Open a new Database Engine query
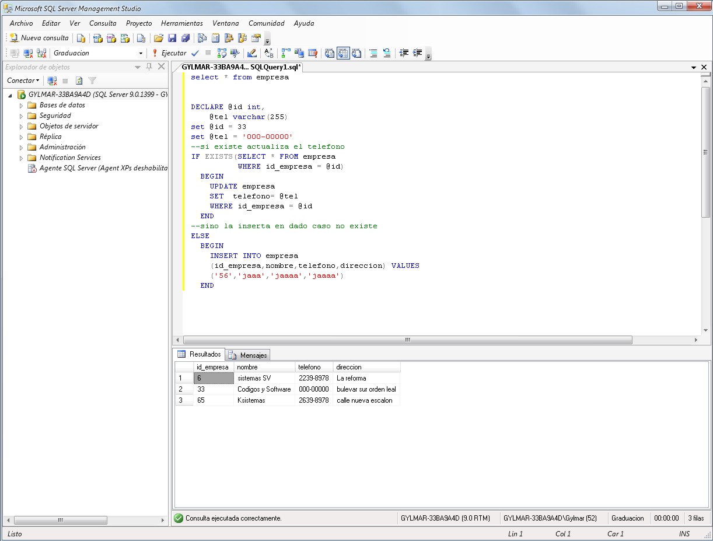 (81, 37)
